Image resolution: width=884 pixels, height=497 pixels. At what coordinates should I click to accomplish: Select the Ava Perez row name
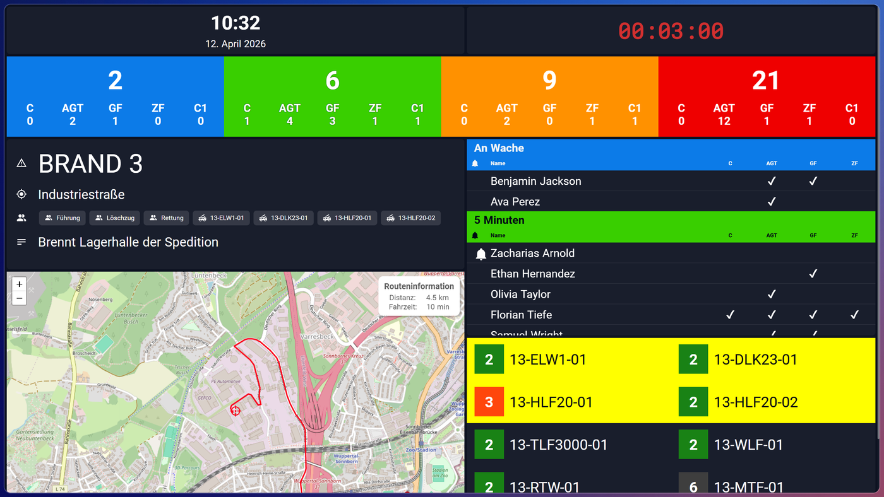click(515, 202)
